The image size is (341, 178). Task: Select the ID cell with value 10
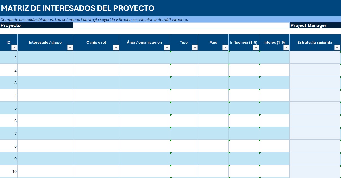click(x=9, y=171)
